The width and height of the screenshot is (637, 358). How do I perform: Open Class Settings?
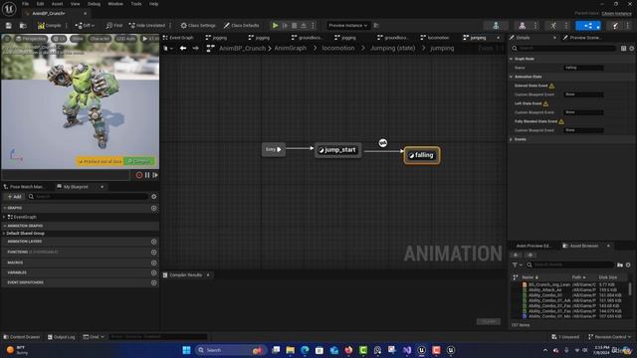pyautogui.click(x=198, y=26)
